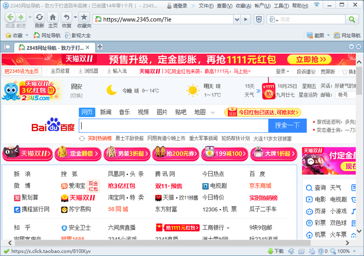This screenshot has height=256, width=364.
Task: Open the 文件(F) menu
Action: point(206,6)
